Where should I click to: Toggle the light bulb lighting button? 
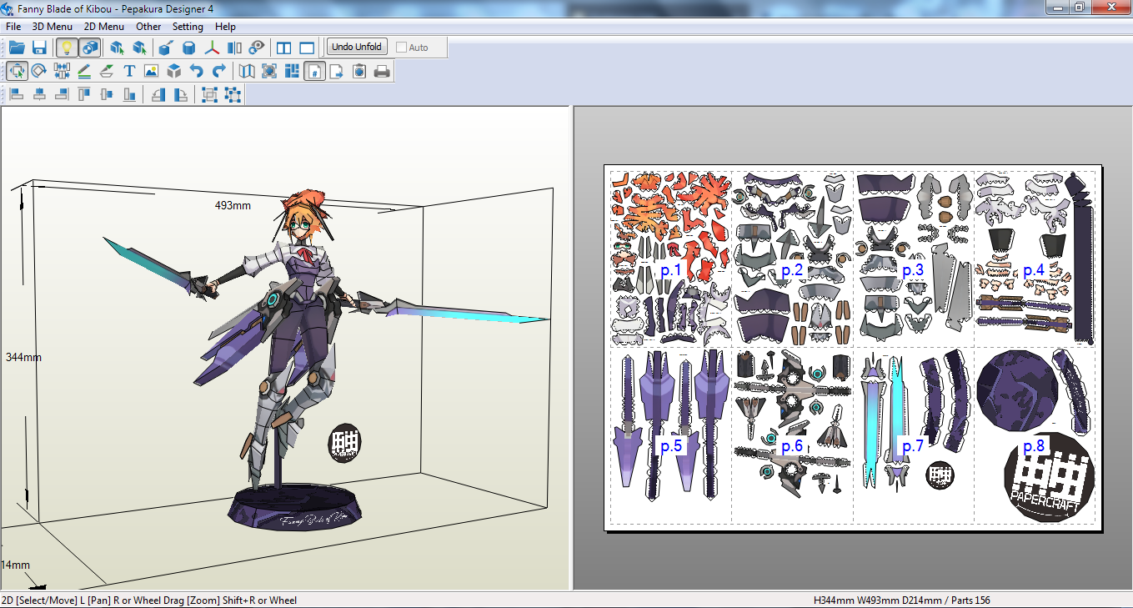coord(68,48)
